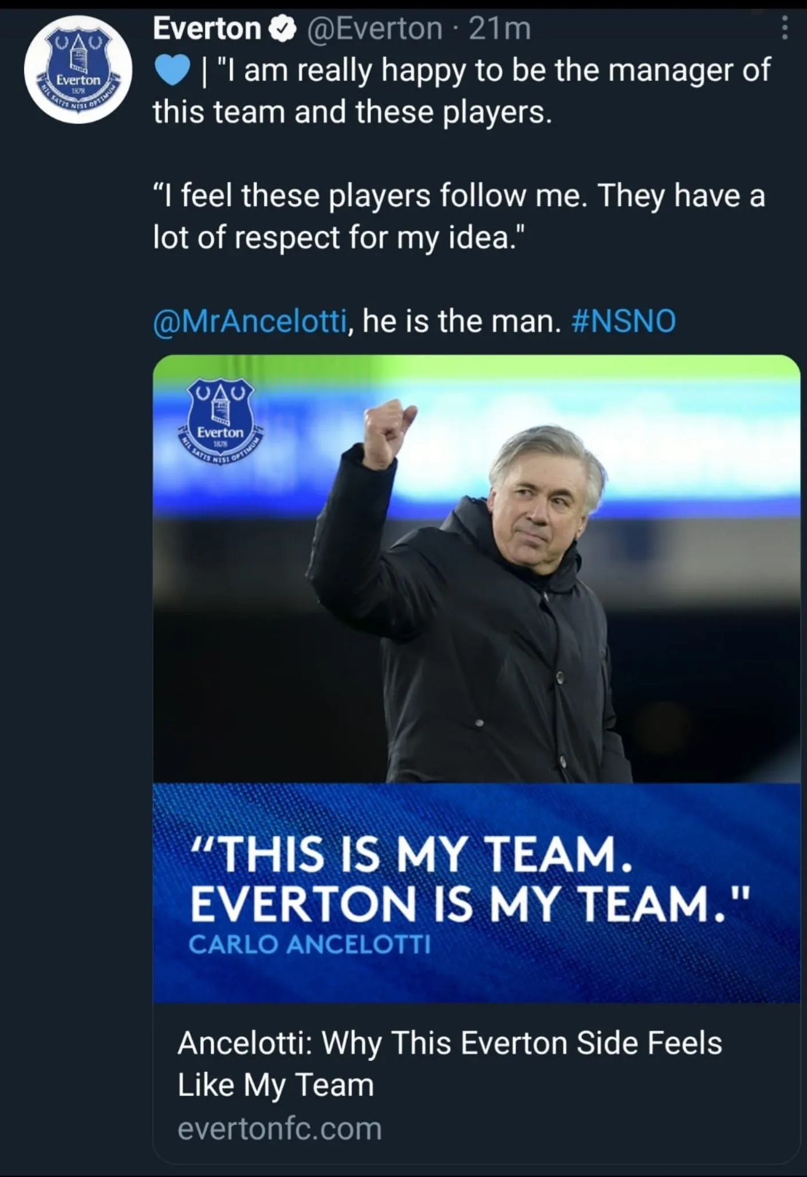807x1177 pixels.
Task: Open the #NSNO hashtag
Action: click(x=623, y=321)
